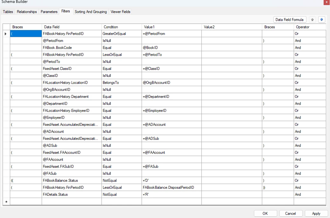
Task: Click the Data Field Formula button
Action: pos(290,20)
